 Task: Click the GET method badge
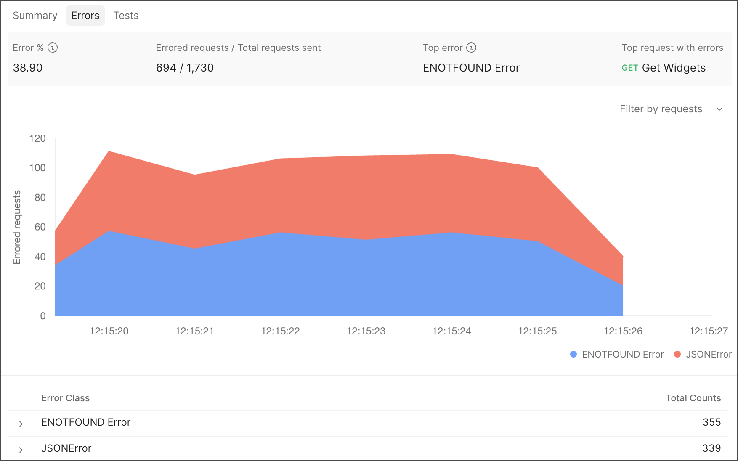point(629,68)
